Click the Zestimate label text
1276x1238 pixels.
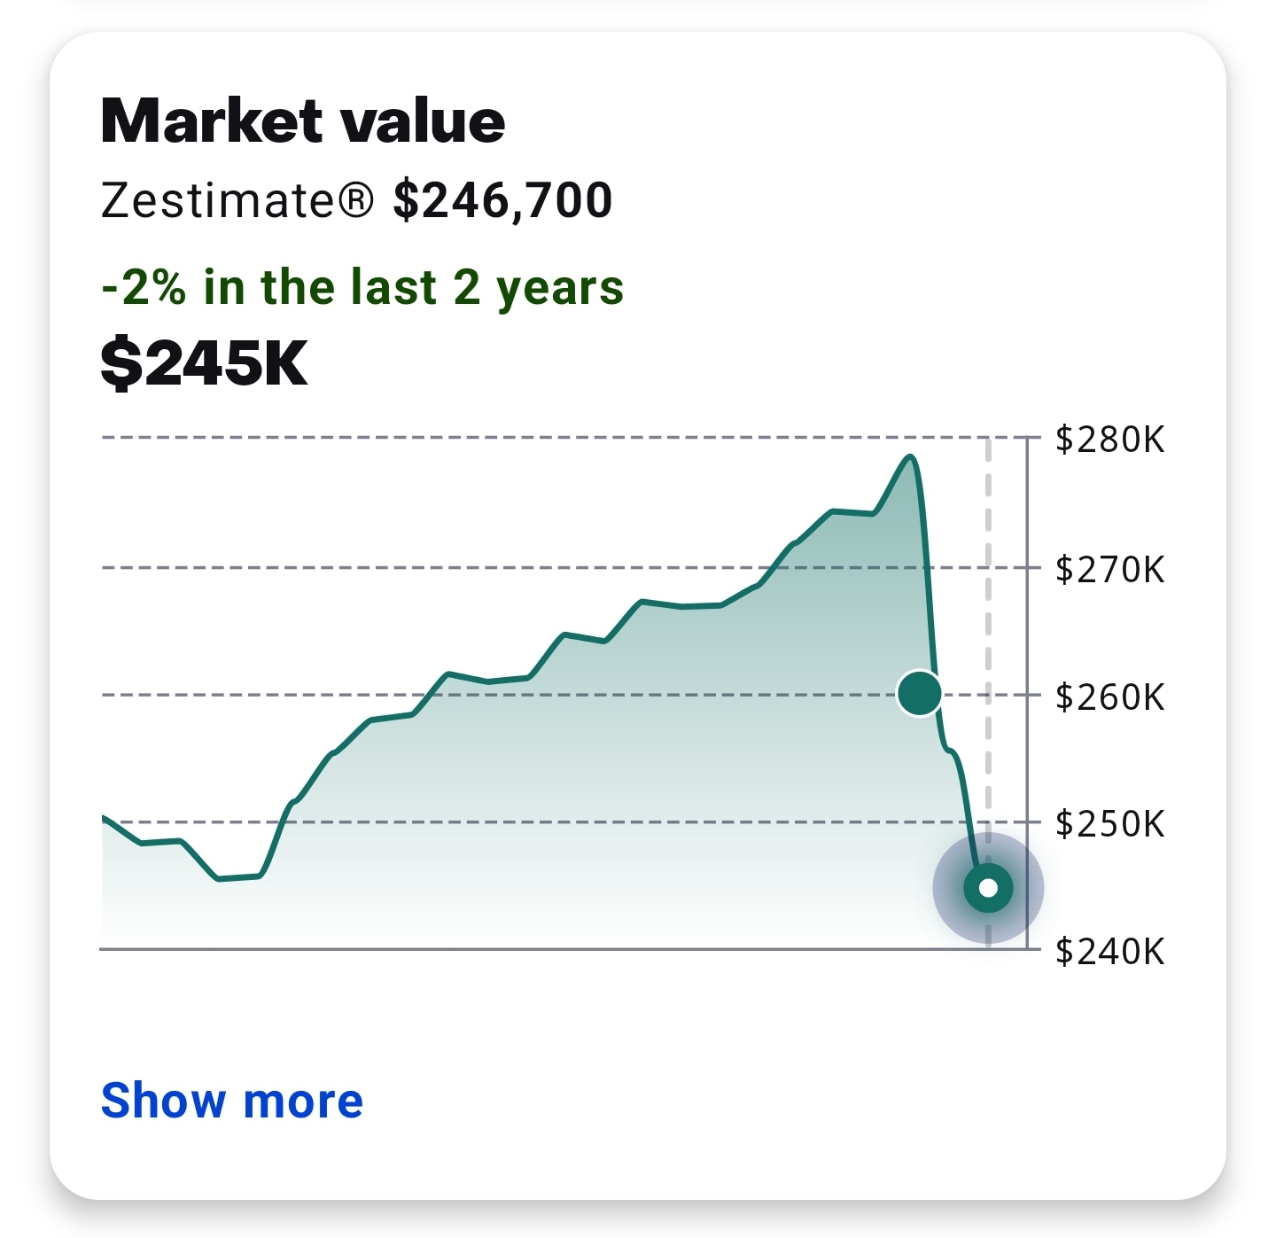click(x=217, y=200)
